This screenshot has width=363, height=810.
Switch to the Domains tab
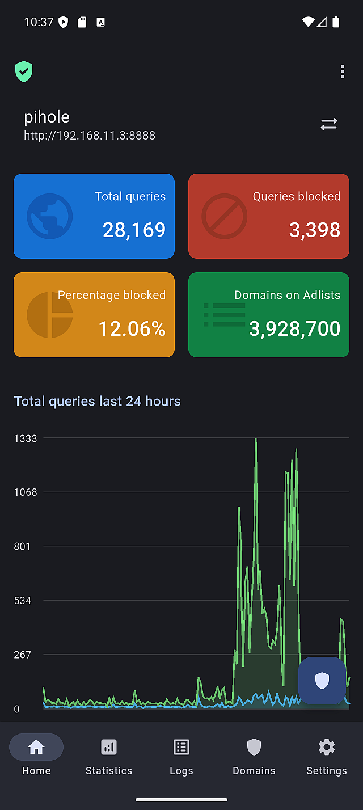click(x=254, y=754)
